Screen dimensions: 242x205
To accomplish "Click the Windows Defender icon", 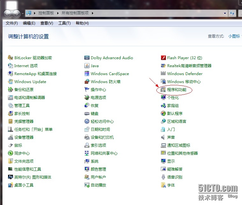I will pos(163,74).
